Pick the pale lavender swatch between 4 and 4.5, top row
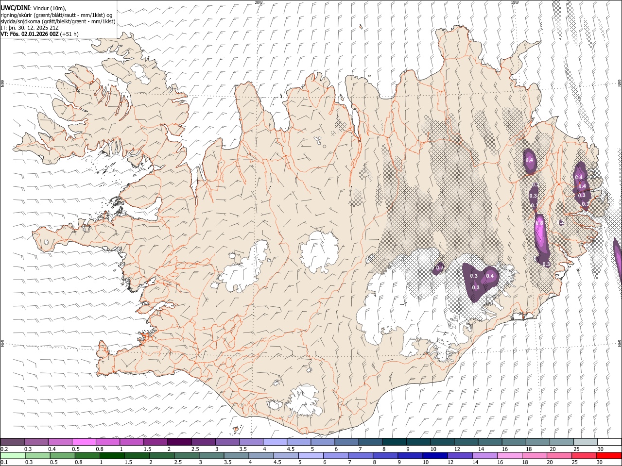 tap(275, 442)
